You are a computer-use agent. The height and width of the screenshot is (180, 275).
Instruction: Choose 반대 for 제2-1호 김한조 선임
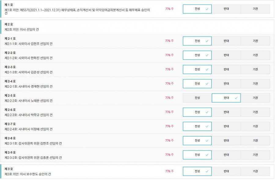(x=226, y=41)
